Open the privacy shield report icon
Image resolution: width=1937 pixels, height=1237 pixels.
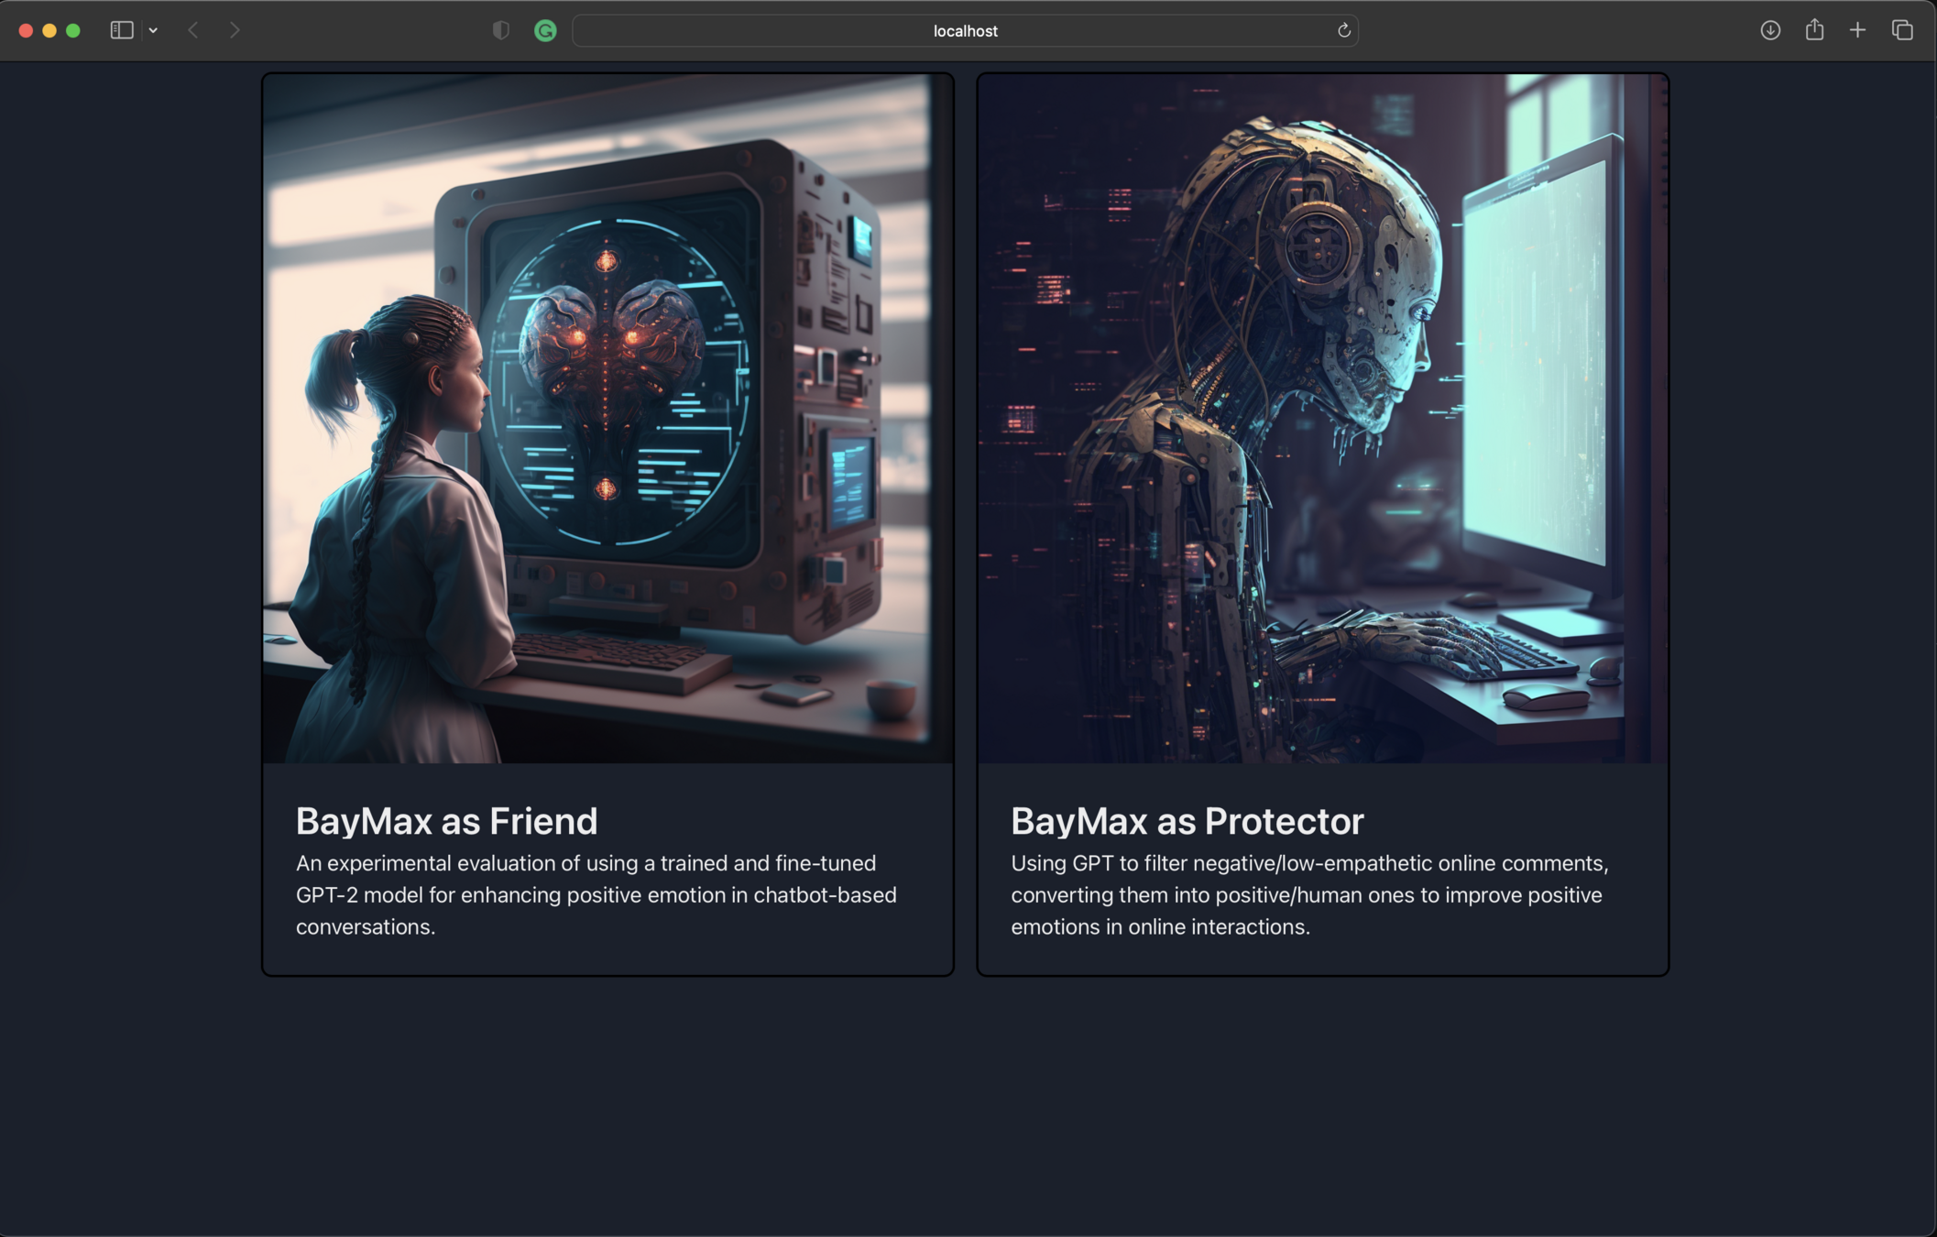click(x=500, y=30)
